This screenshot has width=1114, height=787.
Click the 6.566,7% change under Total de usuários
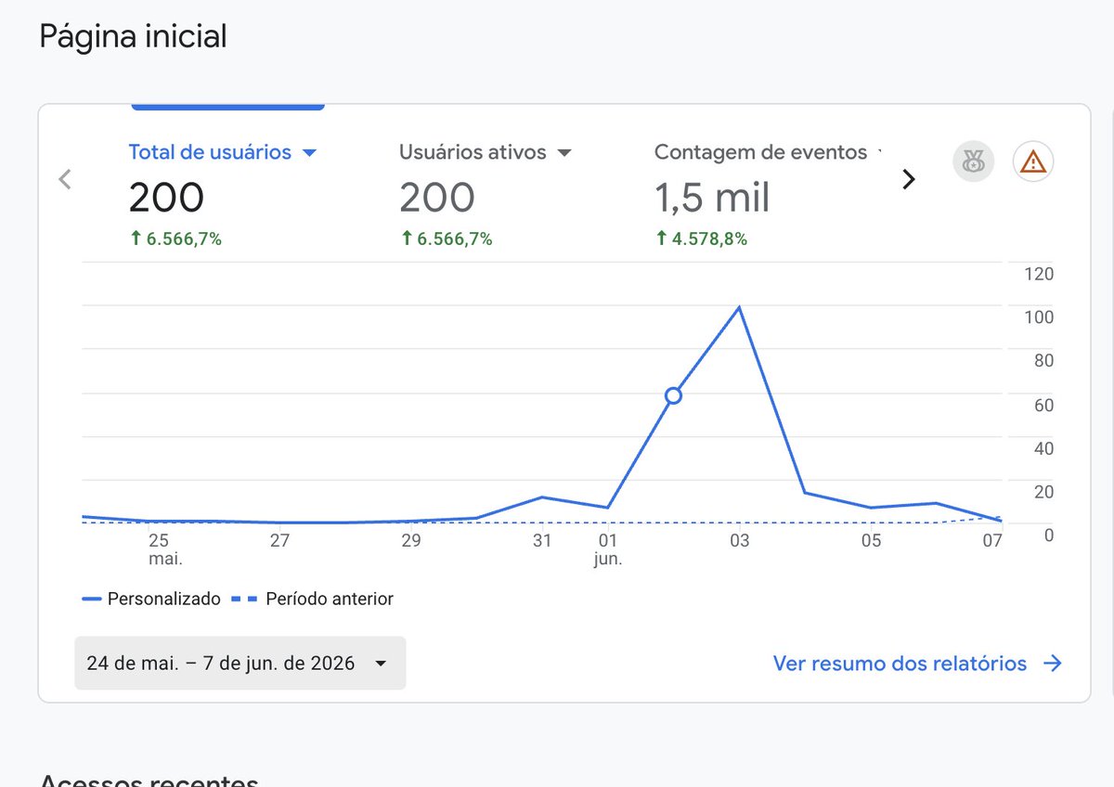(x=175, y=239)
